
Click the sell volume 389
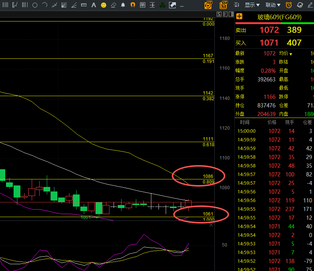coord(294,30)
